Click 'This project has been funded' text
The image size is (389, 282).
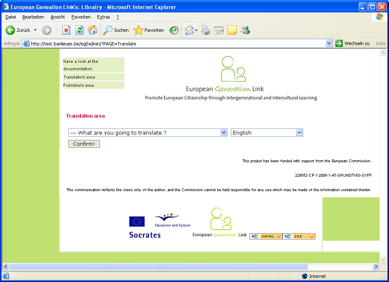(307, 161)
